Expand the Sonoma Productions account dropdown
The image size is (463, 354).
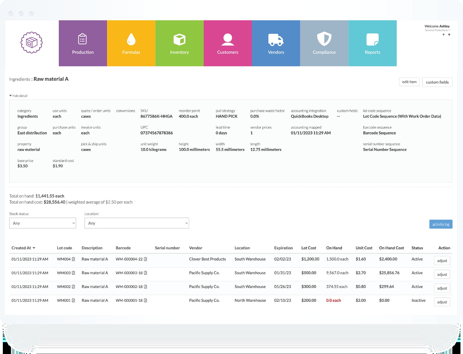(x=437, y=30)
